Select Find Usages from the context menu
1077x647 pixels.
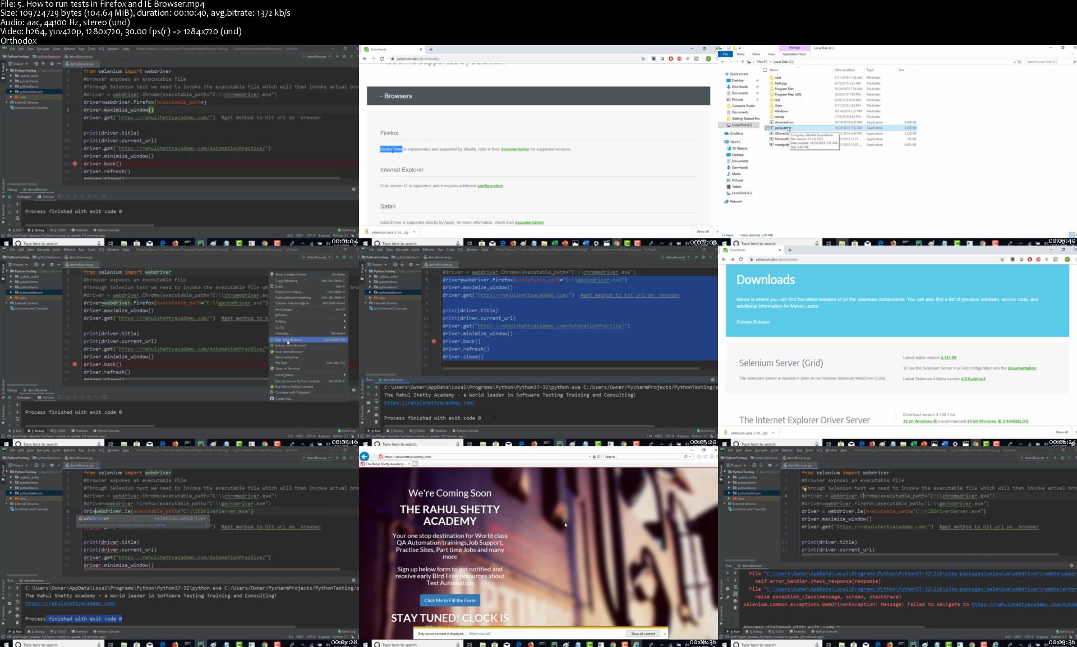coord(309,309)
